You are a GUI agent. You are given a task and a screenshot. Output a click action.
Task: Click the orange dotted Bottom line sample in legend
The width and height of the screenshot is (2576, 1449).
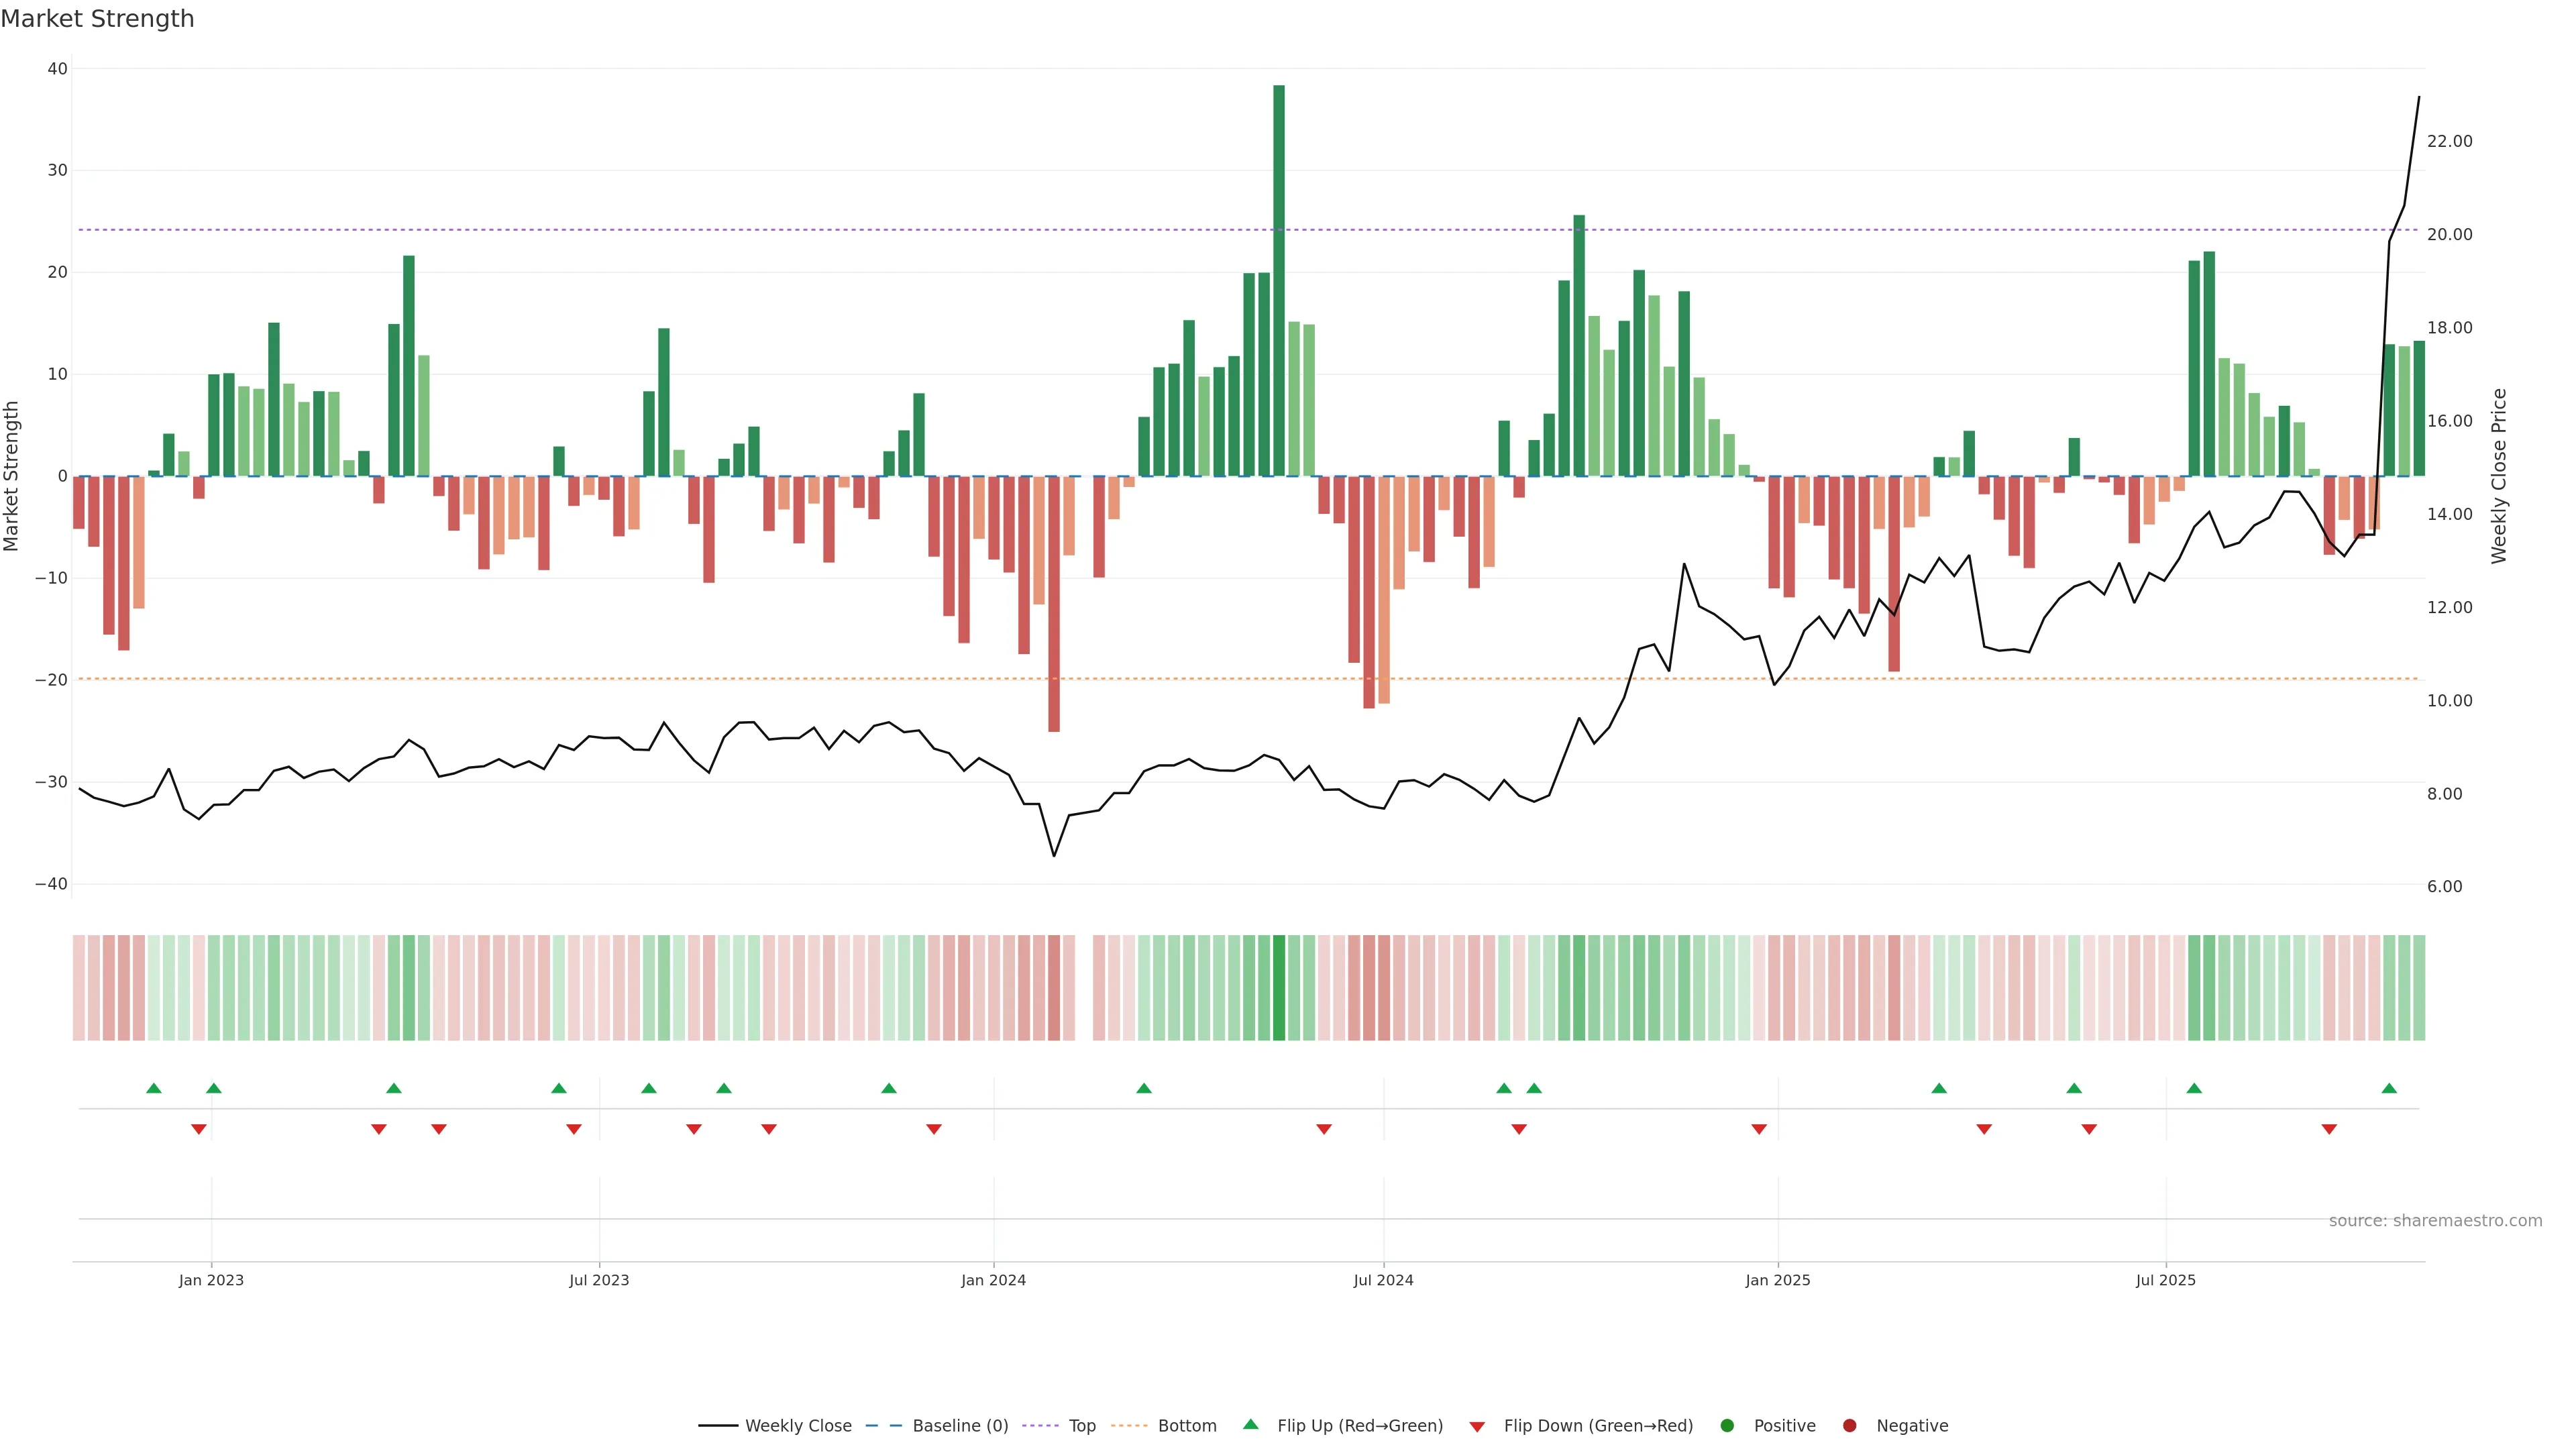(1129, 1426)
